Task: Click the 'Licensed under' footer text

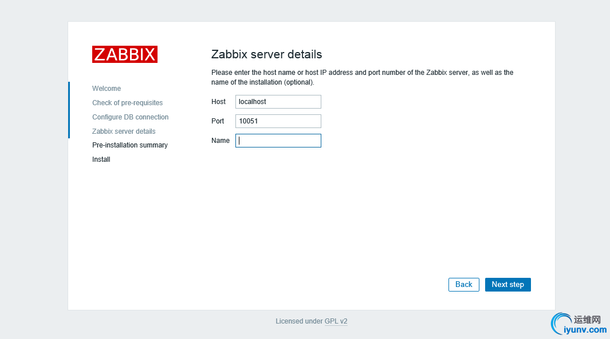Action: (299, 321)
